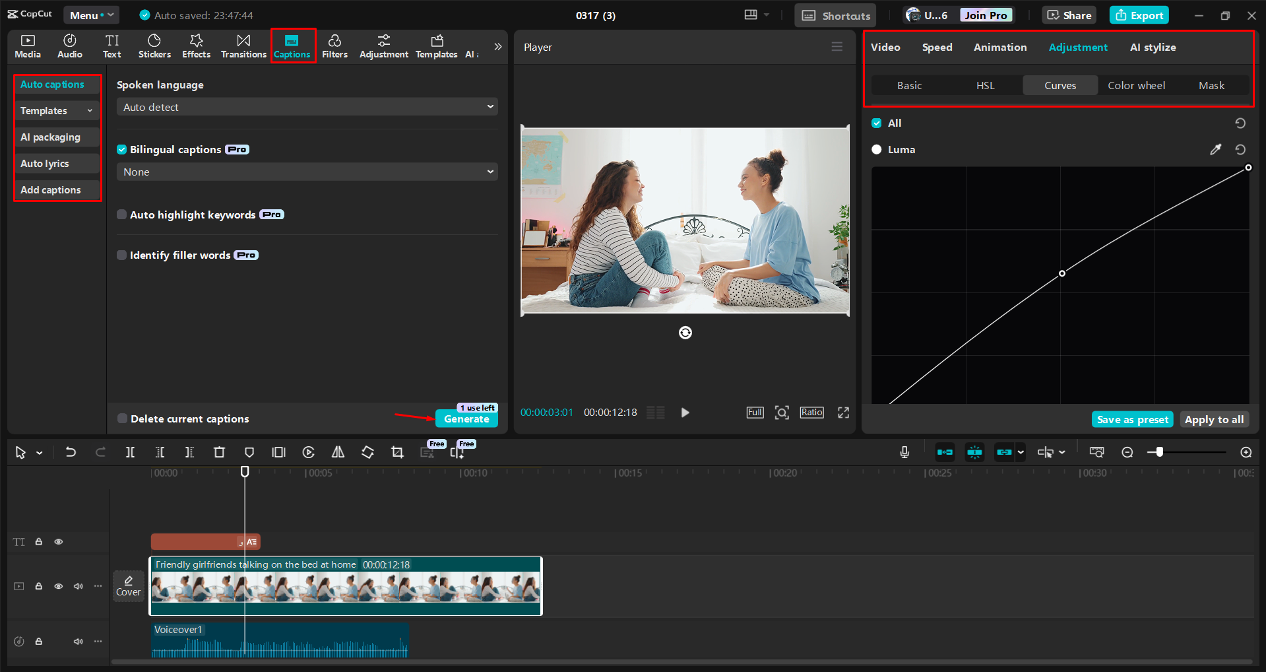Viewport: 1266px width, 672px height.
Task: Click the Generate button
Action: pyautogui.click(x=466, y=419)
